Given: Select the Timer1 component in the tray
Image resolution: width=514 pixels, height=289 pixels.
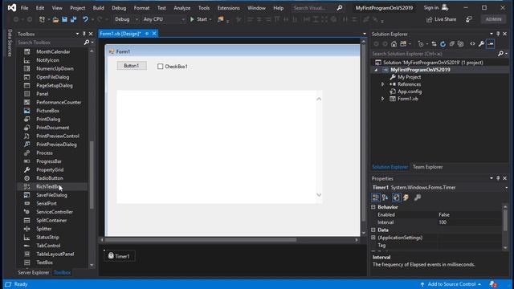Looking at the screenshot, I should [x=119, y=256].
